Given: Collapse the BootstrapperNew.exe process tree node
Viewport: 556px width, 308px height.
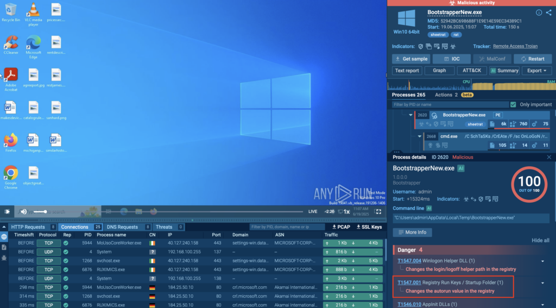Looking at the screenshot, I should 411,115.
